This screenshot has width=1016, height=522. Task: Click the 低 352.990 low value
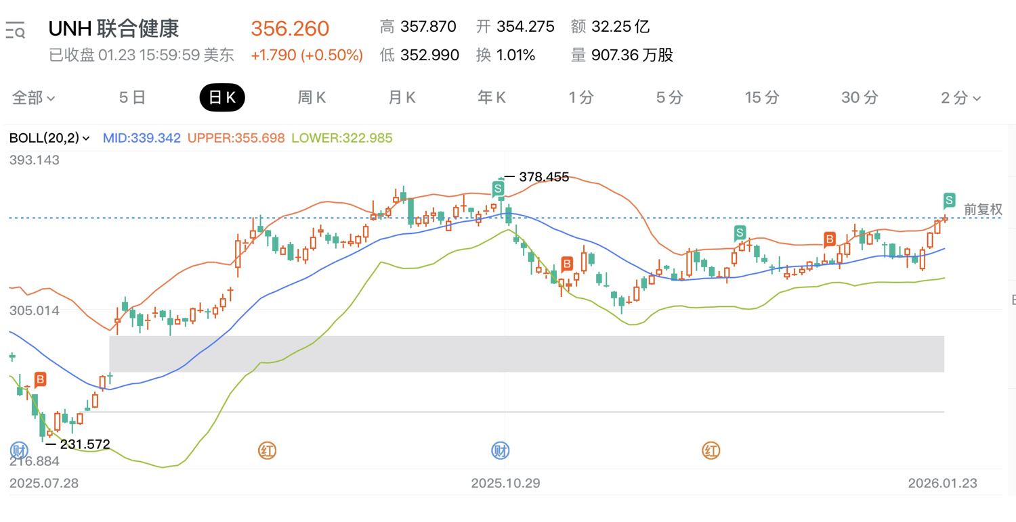(419, 55)
